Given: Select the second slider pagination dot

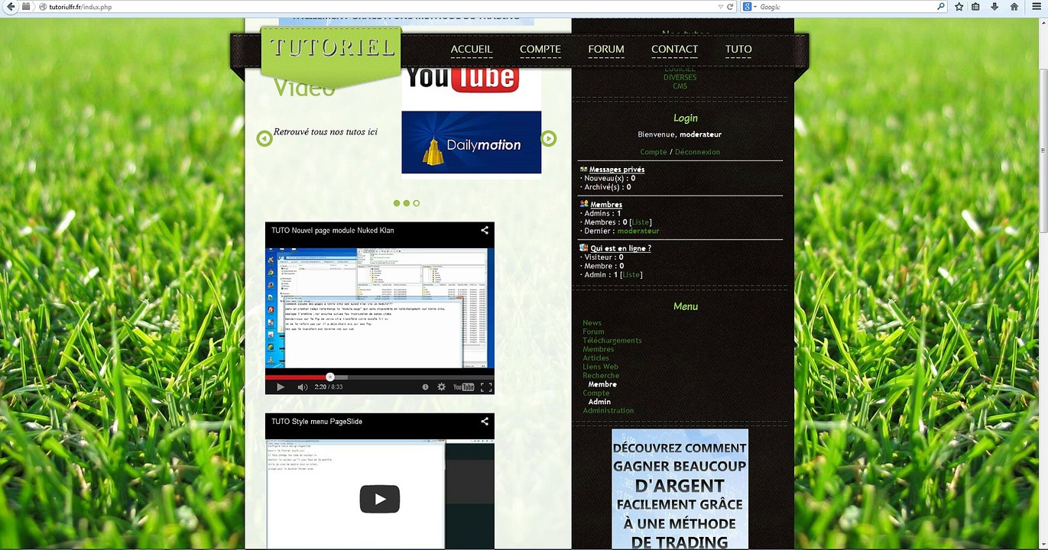Looking at the screenshot, I should click(407, 203).
